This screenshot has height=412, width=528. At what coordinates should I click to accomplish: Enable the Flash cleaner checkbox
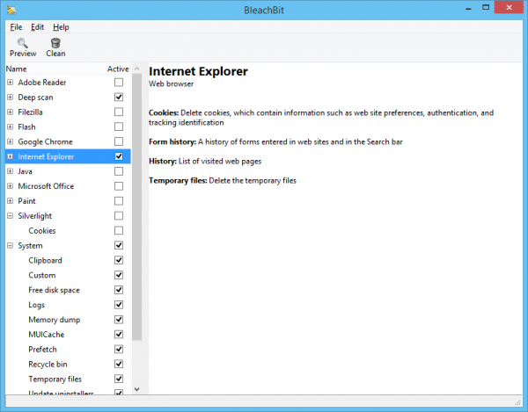119,126
